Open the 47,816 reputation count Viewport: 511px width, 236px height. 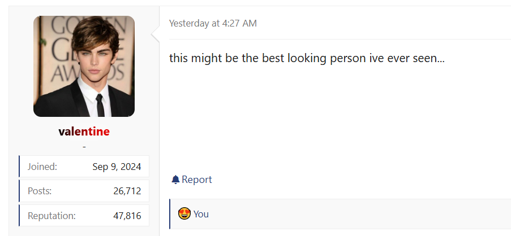[x=127, y=216]
